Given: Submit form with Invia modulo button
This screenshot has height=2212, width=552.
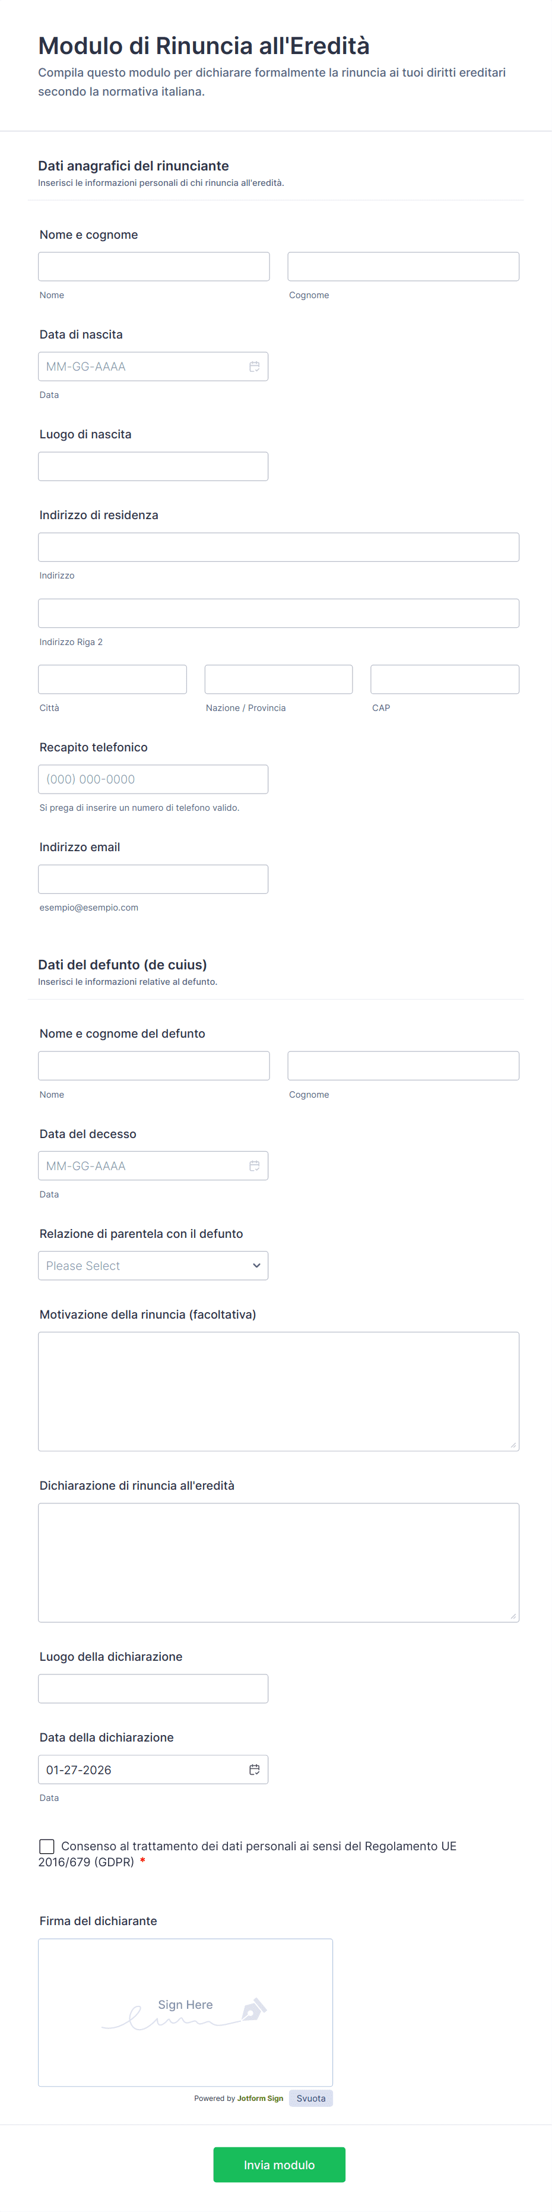Looking at the screenshot, I should (279, 2164).
